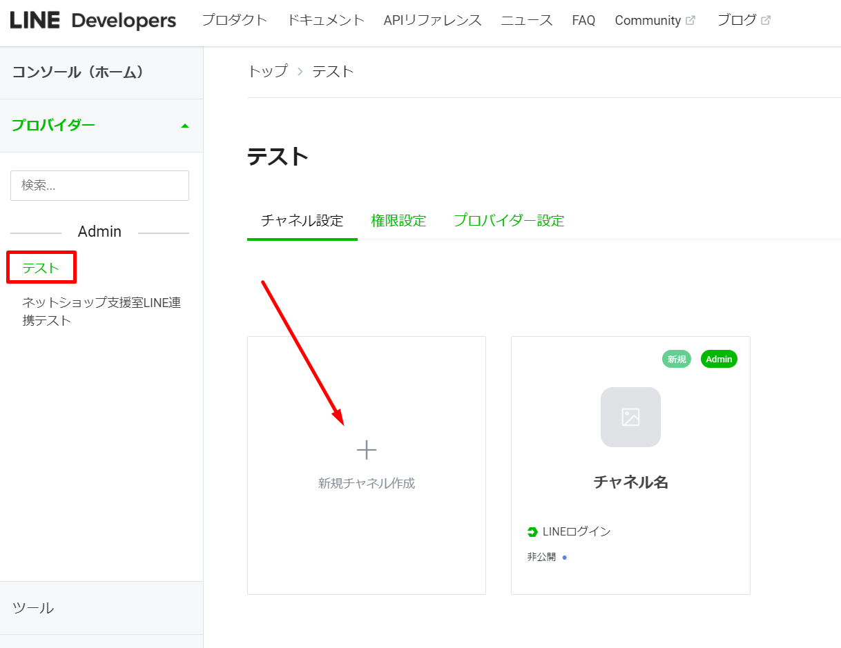Open the ツール section in sidebar
Viewport: 841px width, 648px height.
(101, 608)
